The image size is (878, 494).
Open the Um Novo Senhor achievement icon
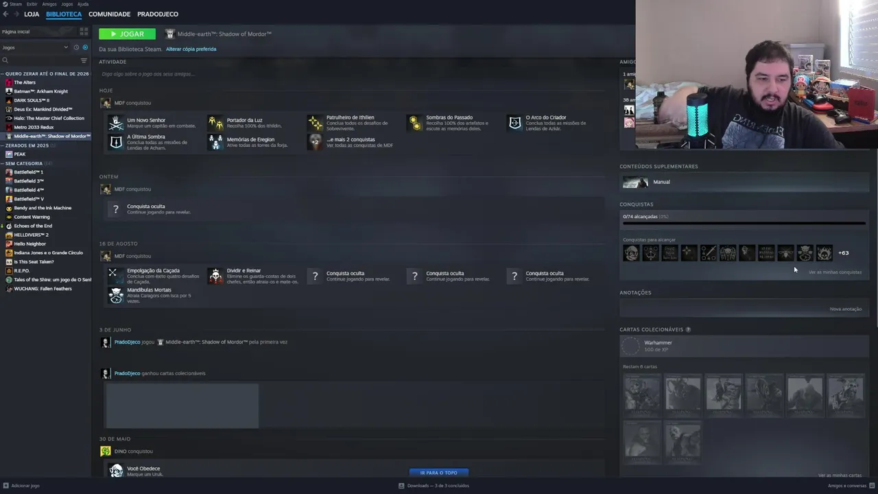(116, 123)
